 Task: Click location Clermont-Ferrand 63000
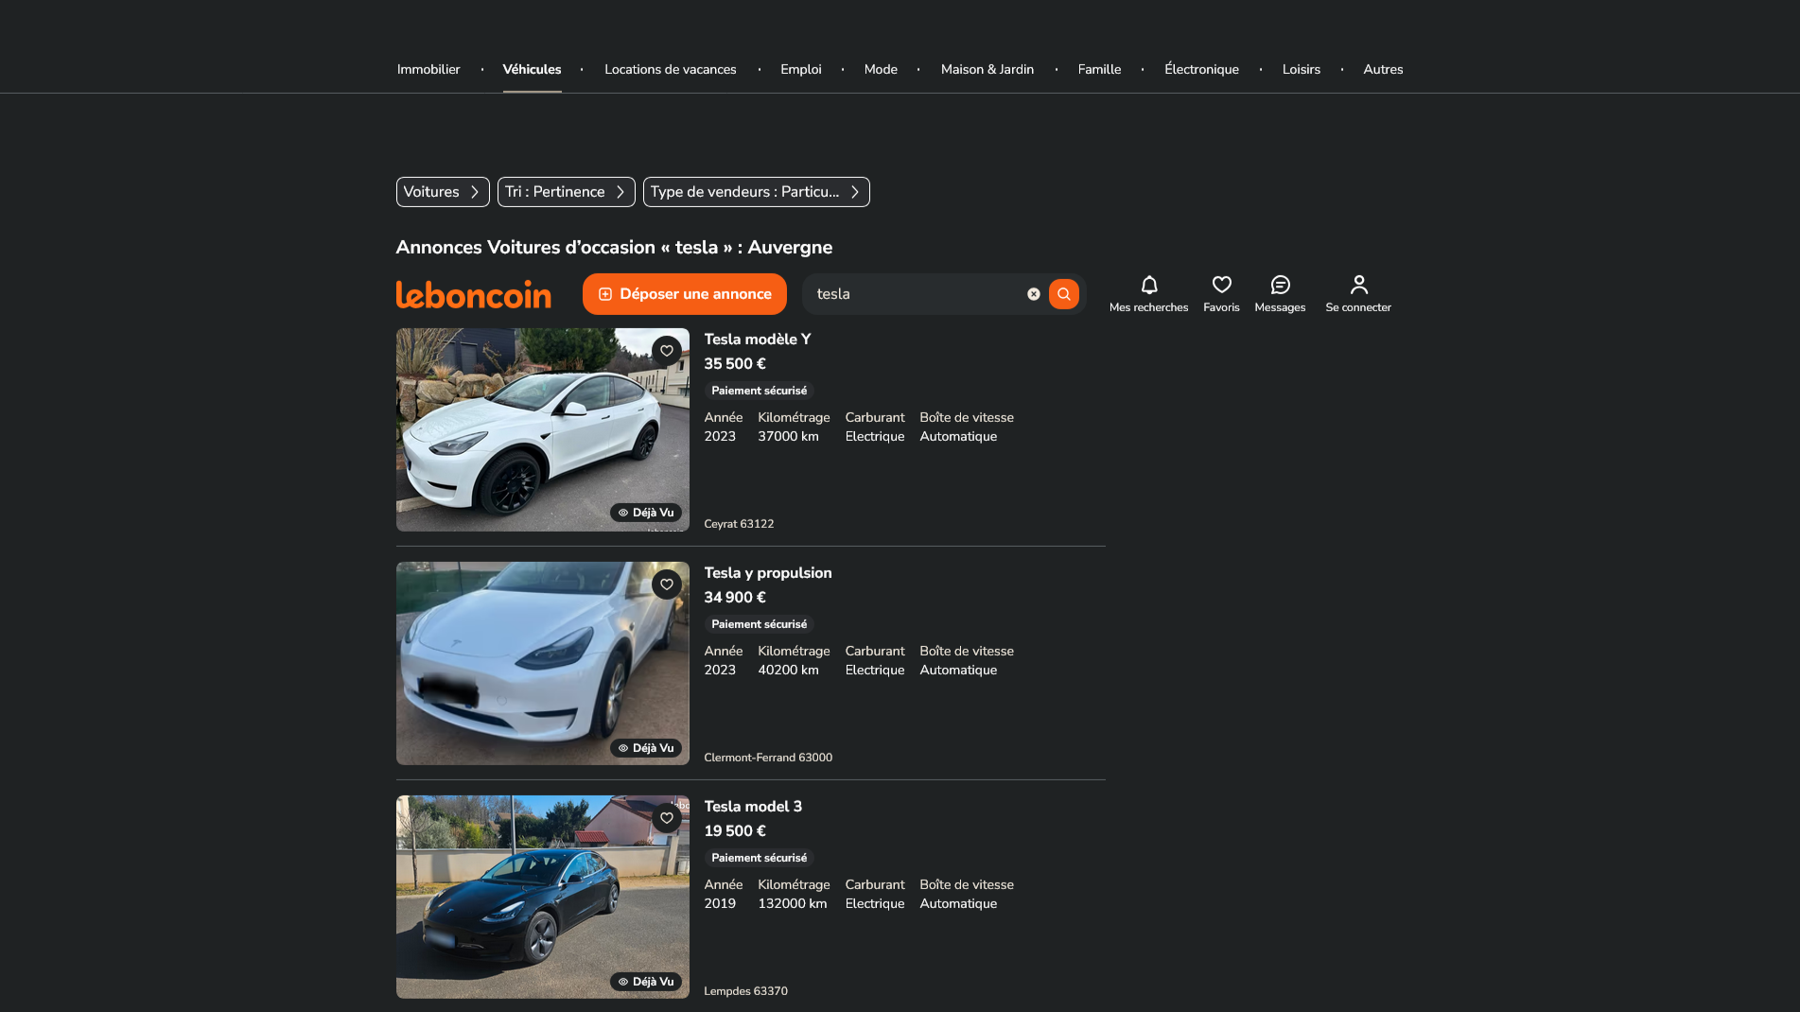point(768,758)
